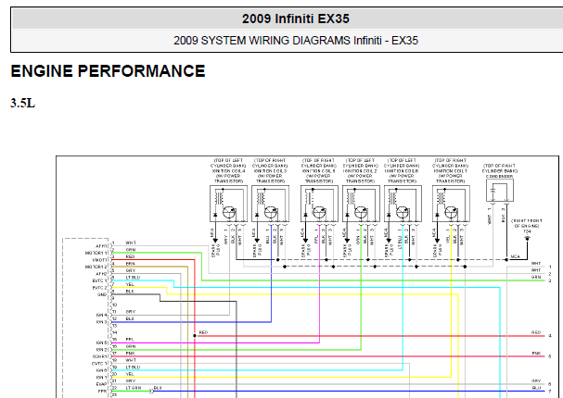Click the LT GRN to BLU wire connector at pin 22
The image size is (563, 398).
[152, 392]
